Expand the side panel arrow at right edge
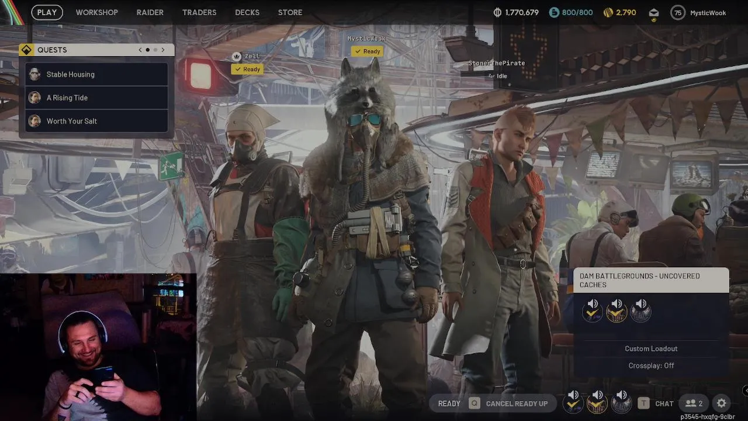 (x=745, y=390)
